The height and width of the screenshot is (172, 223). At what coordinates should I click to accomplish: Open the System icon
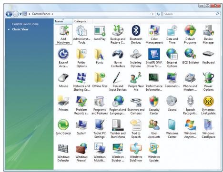pos(81,127)
